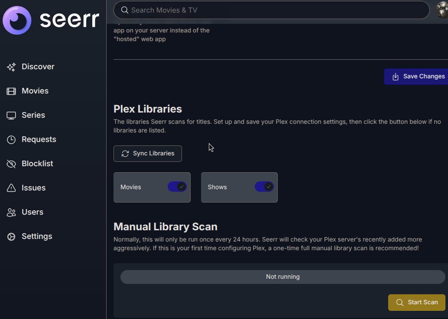This screenshot has width=448, height=319.
Task: Click the Issues warning triangle icon
Action: [x=11, y=188]
